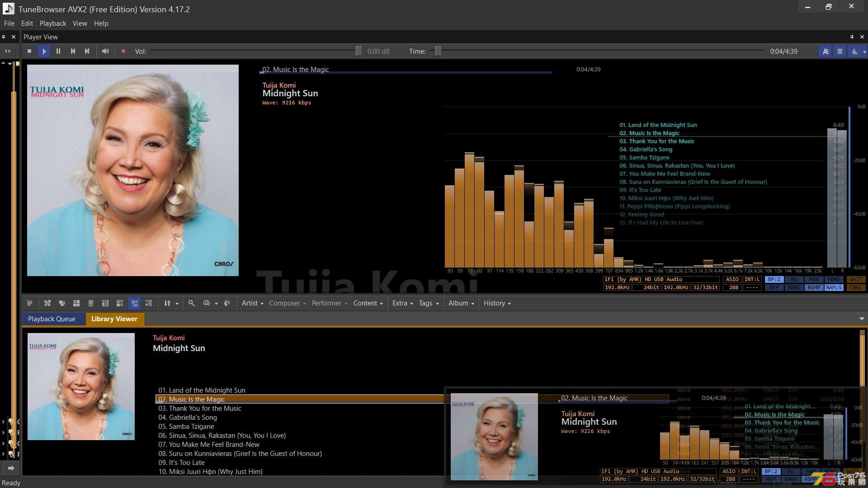Toggle the CRWL indicator
The image size is (868, 488).
(x=855, y=288)
